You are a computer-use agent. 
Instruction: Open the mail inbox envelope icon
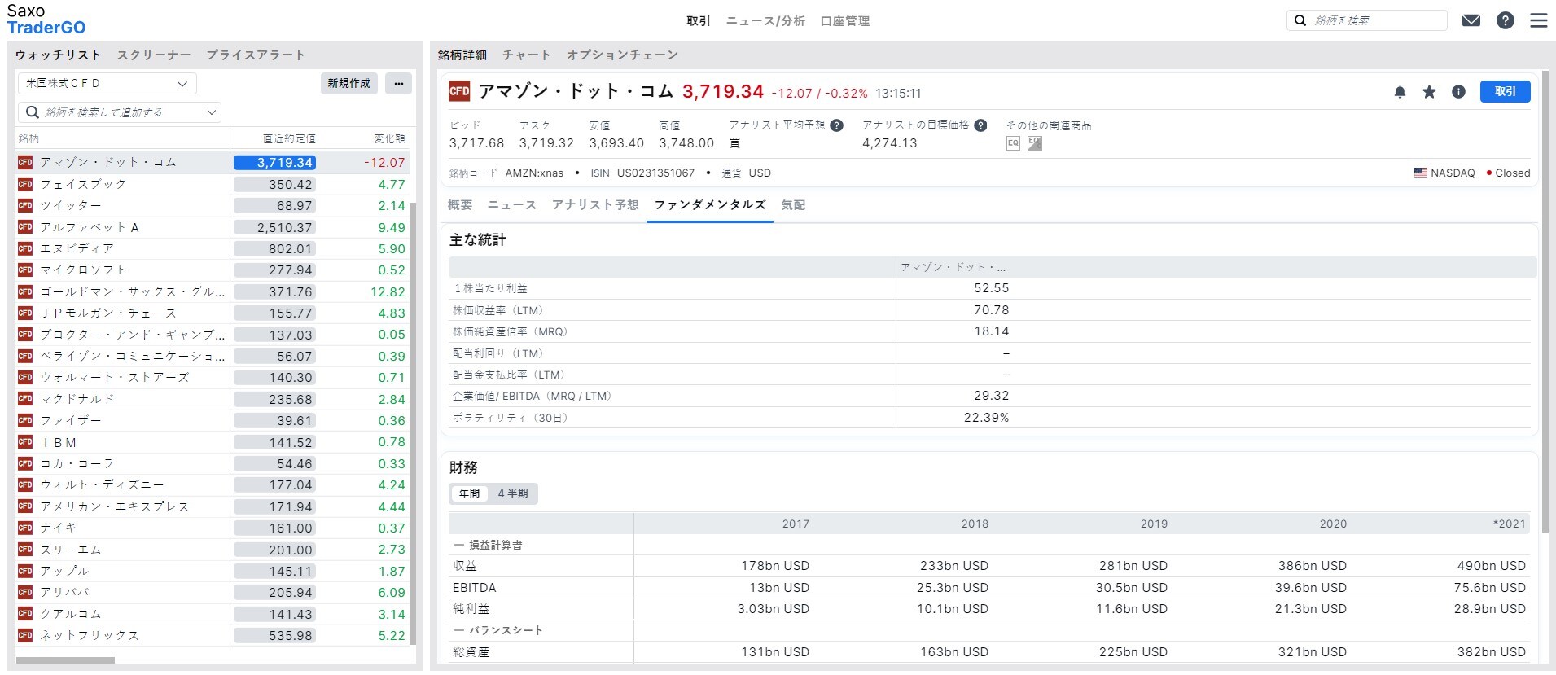coord(1471,20)
